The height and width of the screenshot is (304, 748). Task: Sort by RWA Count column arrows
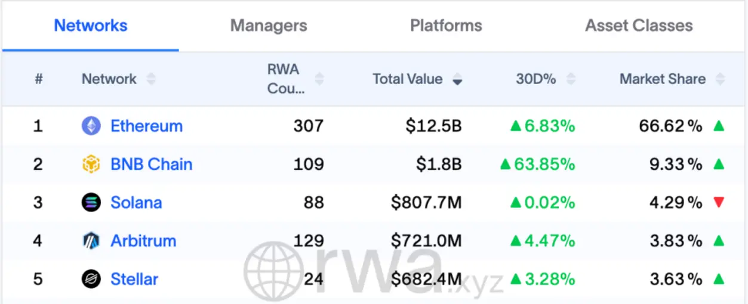[x=319, y=79]
